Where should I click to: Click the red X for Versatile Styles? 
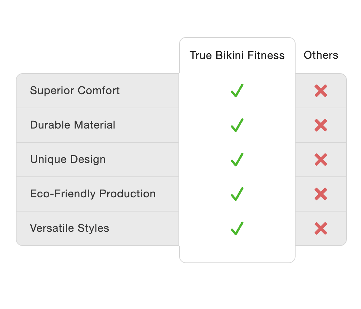(321, 229)
